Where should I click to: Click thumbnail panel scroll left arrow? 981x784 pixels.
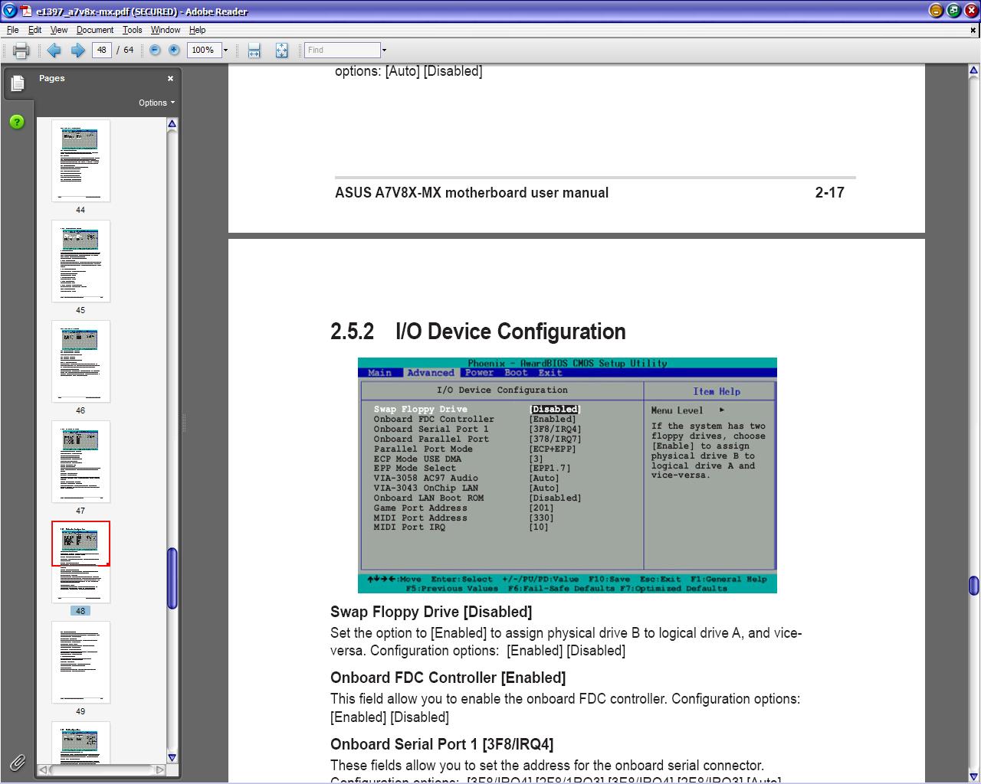click(x=44, y=769)
